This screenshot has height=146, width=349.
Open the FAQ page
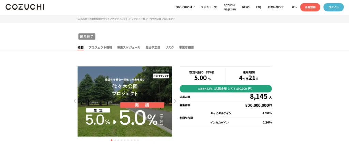259,7
